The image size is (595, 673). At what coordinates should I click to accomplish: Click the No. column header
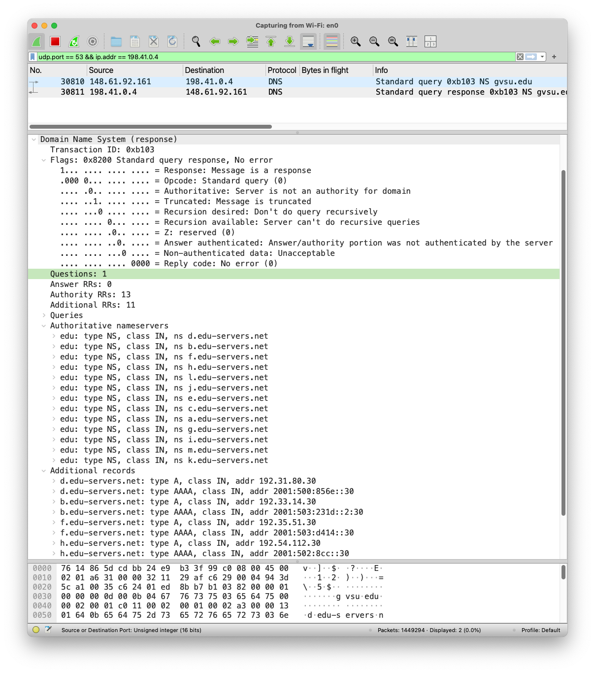coord(57,70)
